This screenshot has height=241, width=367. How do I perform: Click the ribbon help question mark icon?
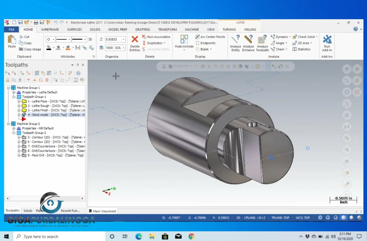point(356,29)
